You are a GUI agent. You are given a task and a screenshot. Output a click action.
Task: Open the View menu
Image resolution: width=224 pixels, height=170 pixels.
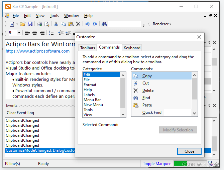tap(40, 16)
